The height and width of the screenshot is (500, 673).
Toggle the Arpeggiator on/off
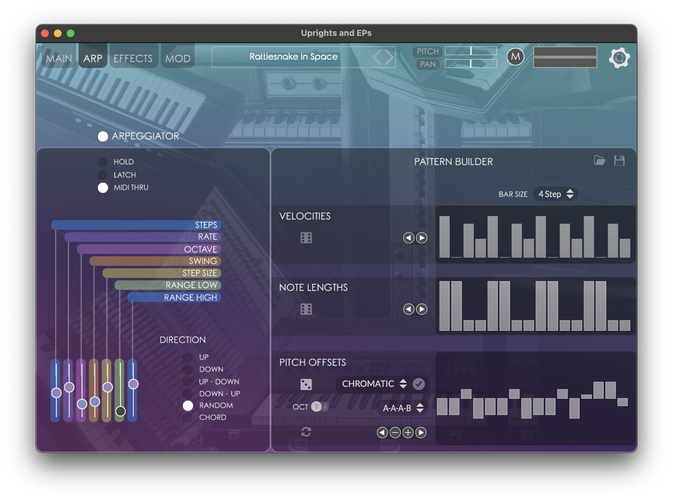103,137
